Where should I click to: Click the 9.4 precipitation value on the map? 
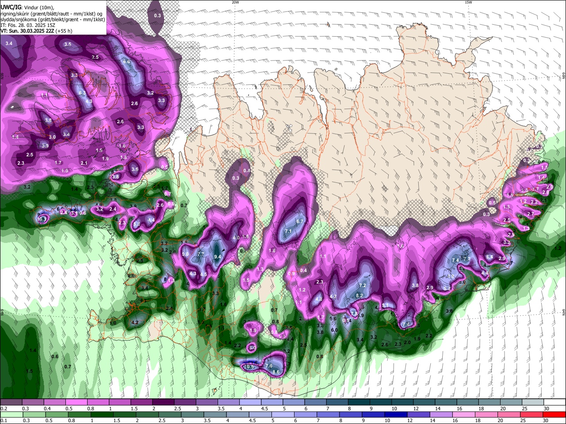[218, 257]
